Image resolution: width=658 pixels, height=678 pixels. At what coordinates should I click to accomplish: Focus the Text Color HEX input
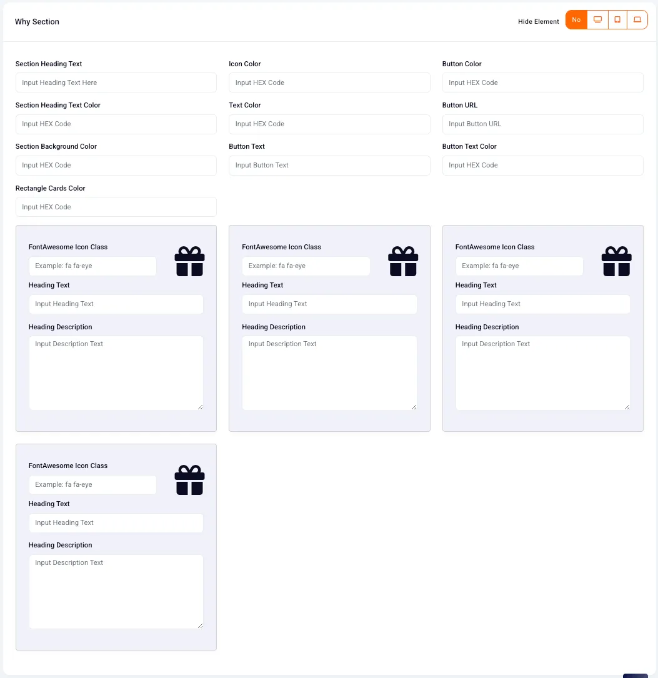click(x=329, y=124)
